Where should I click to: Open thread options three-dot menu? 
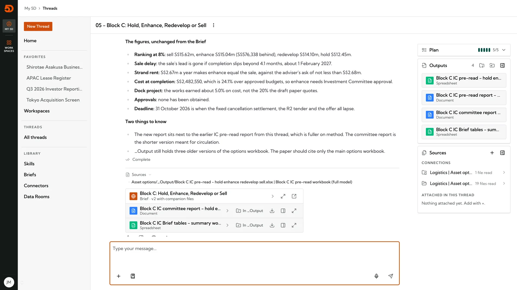[214, 25]
